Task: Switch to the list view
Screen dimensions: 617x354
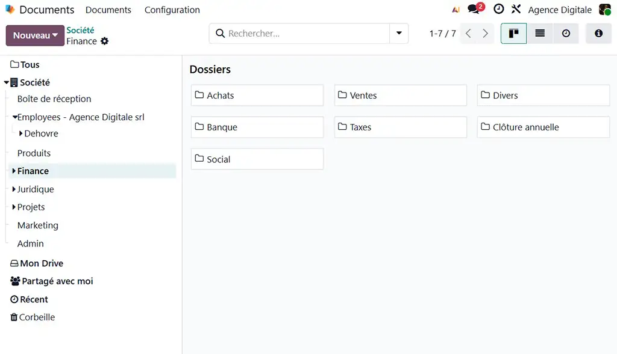Action: (x=539, y=33)
